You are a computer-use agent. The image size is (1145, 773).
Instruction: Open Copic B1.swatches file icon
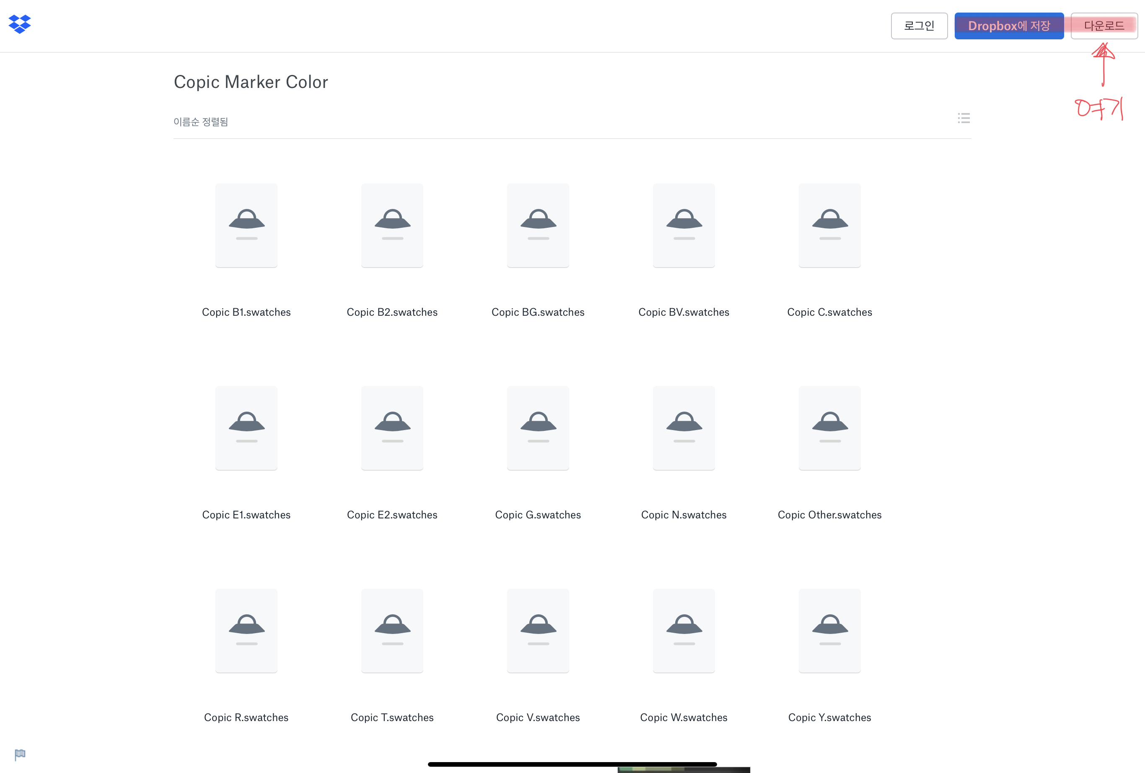[246, 226]
